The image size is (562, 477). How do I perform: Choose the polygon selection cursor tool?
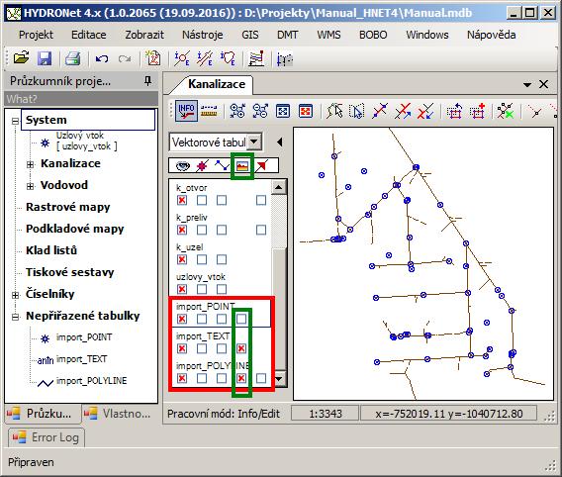point(334,111)
